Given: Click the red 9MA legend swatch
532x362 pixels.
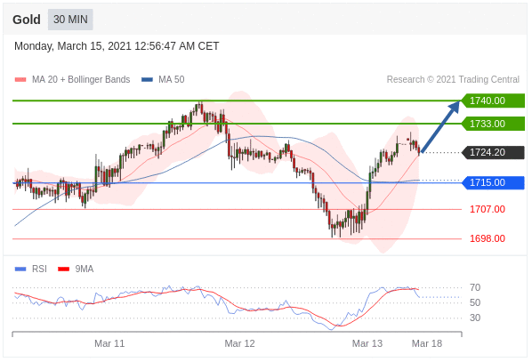Looking at the screenshot, I should pos(63,269).
